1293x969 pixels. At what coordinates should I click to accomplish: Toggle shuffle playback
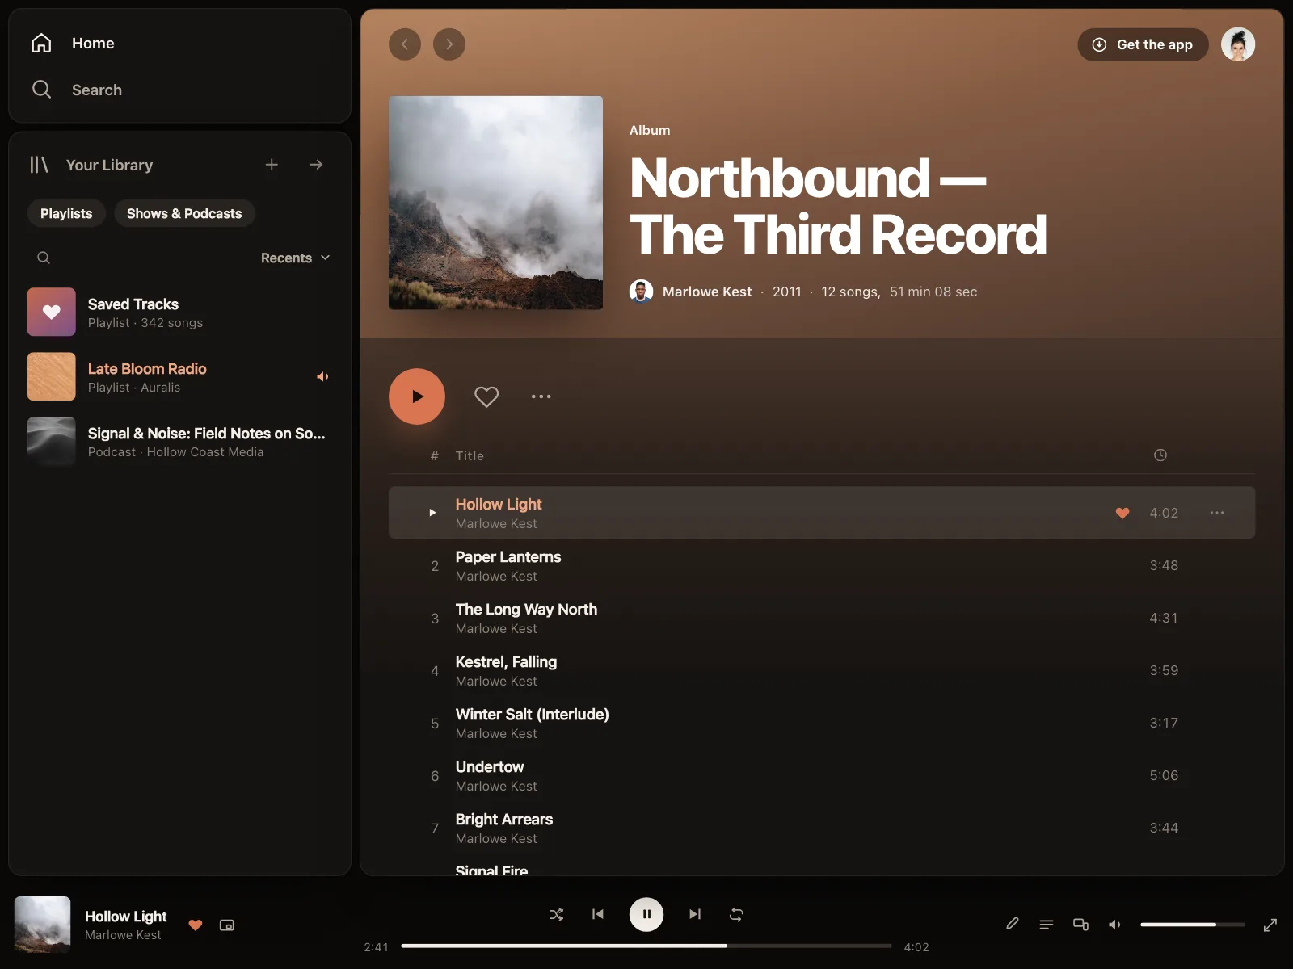557,914
